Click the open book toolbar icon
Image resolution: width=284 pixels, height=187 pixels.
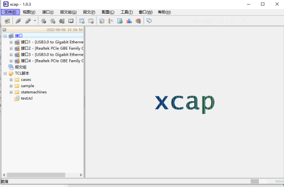pyautogui.click(x=71, y=21)
